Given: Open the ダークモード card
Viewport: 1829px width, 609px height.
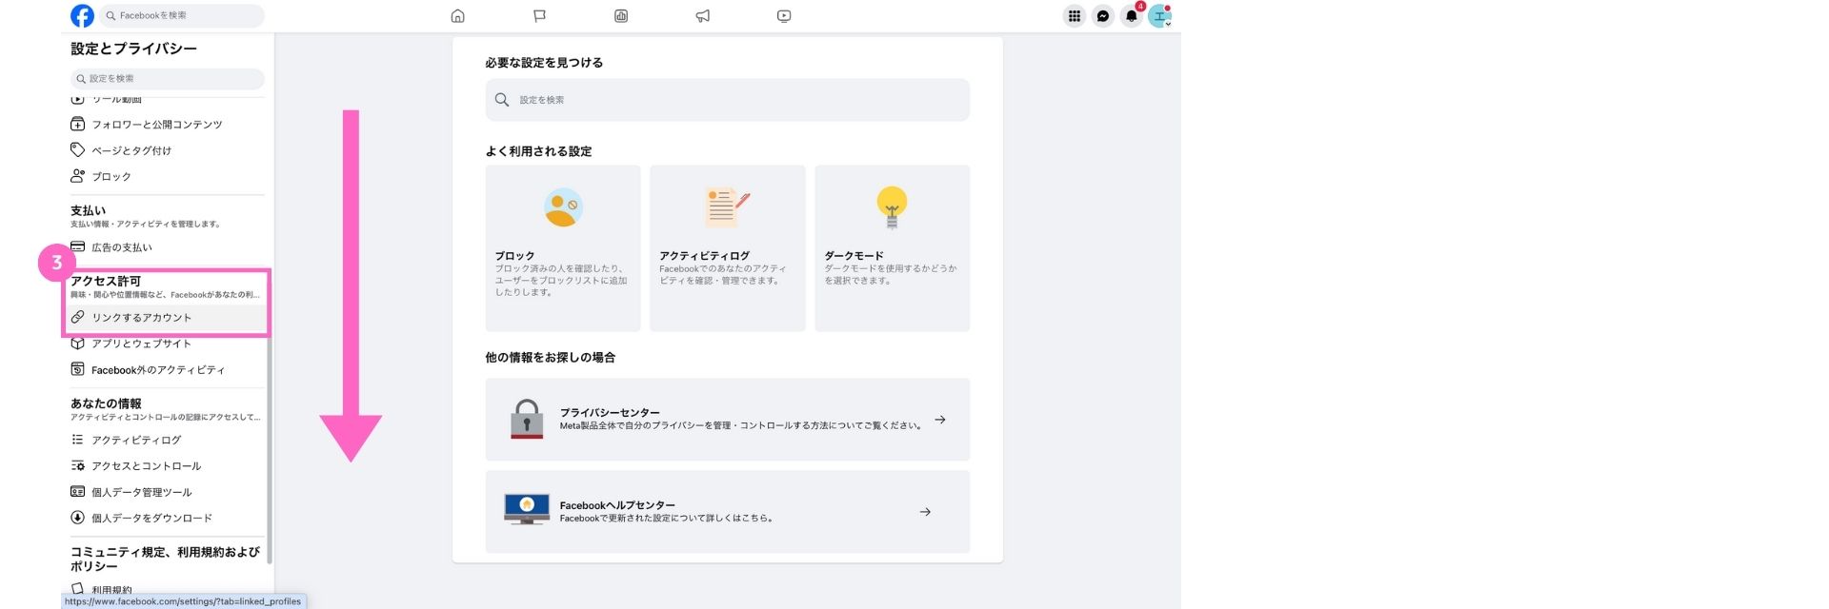Looking at the screenshot, I should coord(892,248).
